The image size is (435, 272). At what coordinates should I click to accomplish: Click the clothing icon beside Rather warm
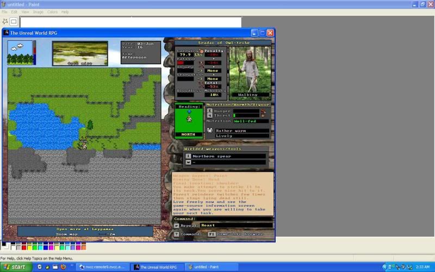point(209,131)
